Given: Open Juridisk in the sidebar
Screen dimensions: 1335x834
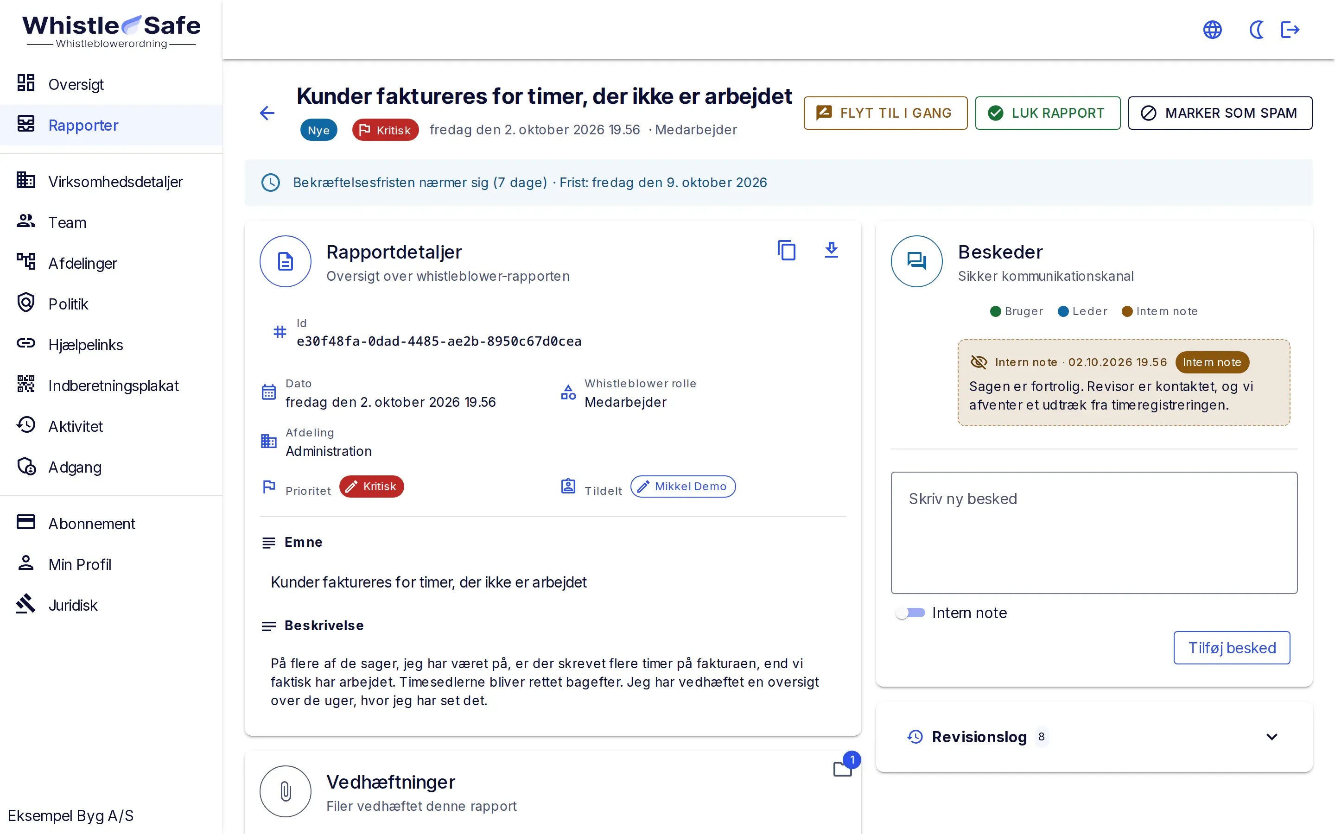Looking at the screenshot, I should (x=111, y=605).
